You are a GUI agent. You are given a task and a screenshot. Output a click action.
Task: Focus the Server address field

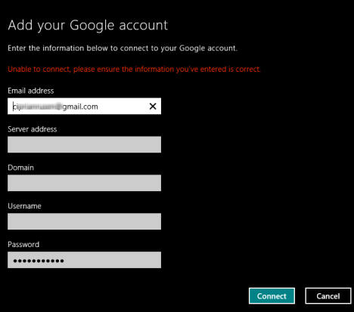click(84, 144)
